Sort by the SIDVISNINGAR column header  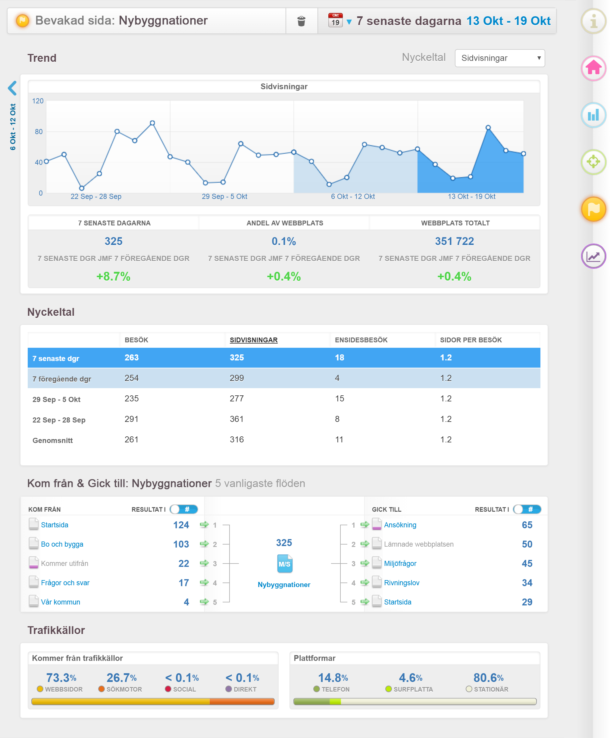[x=254, y=340]
